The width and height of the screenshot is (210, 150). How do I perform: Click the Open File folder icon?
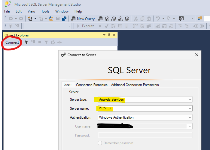[x=51, y=19]
